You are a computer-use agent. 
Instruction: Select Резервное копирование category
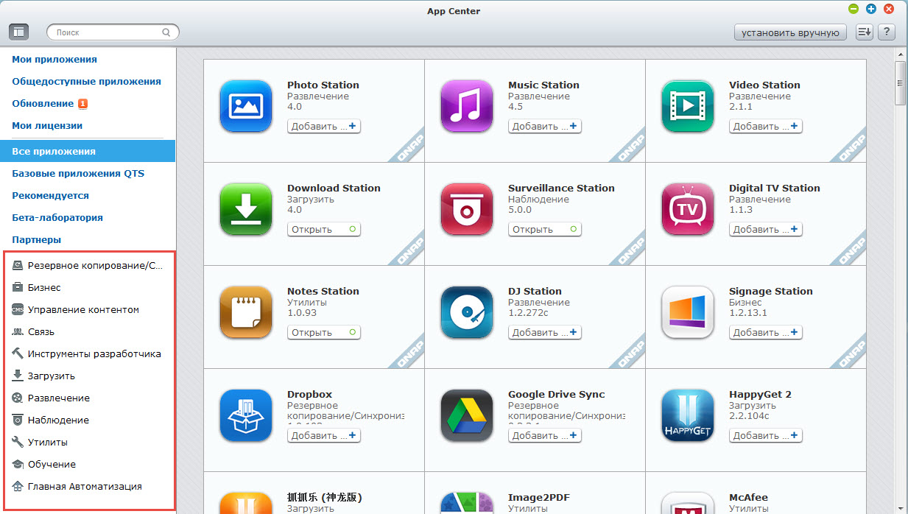tap(88, 265)
